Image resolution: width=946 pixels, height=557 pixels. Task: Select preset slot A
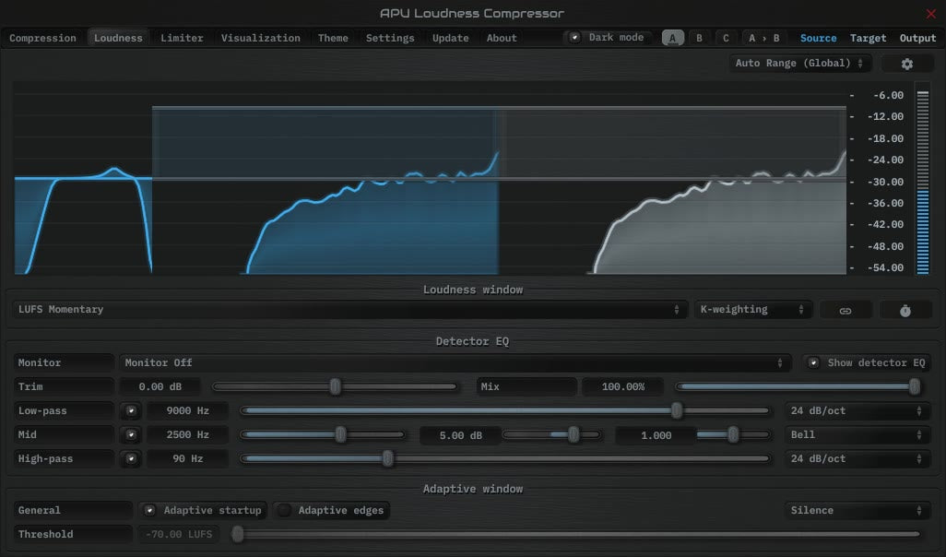[673, 38]
